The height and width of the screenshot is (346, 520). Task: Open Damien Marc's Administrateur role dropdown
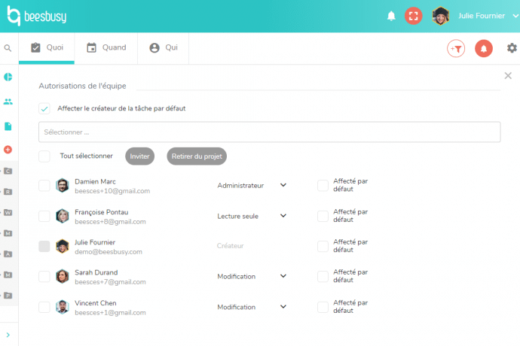(x=252, y=186)
